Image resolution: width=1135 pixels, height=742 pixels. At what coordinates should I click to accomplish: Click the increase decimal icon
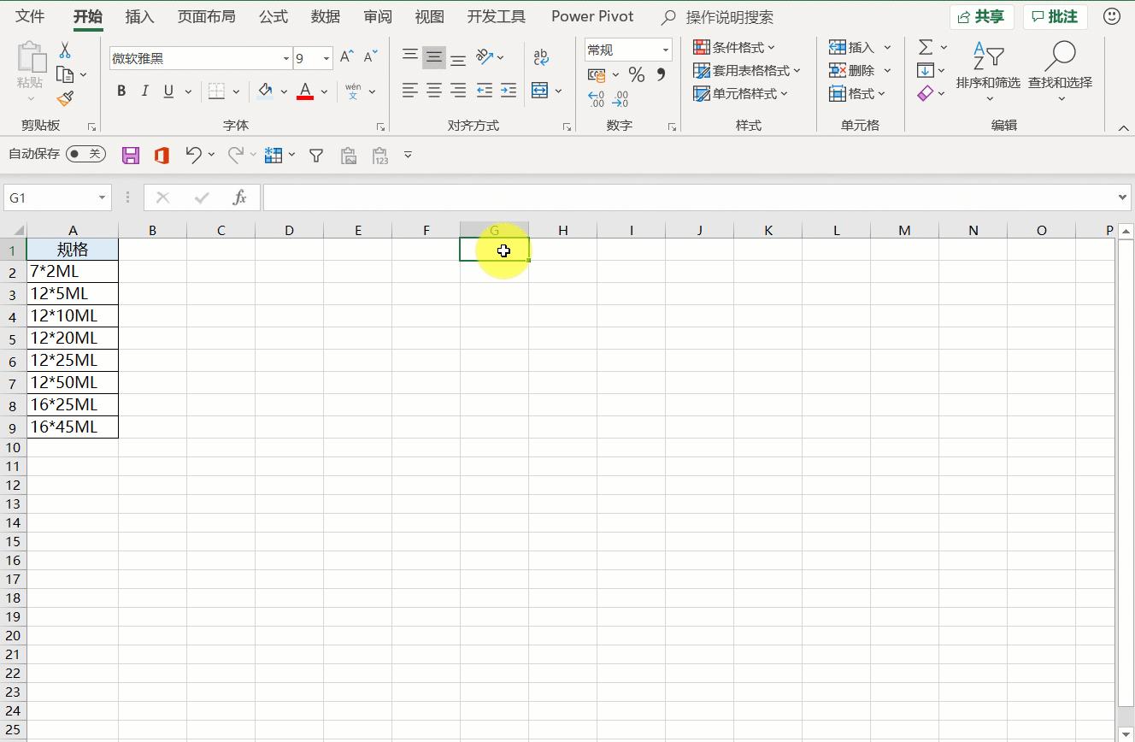coord(597,97)
